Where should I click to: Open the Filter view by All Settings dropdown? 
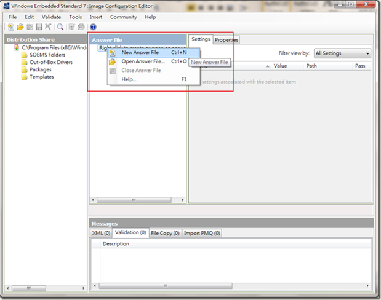pos(343,53)
